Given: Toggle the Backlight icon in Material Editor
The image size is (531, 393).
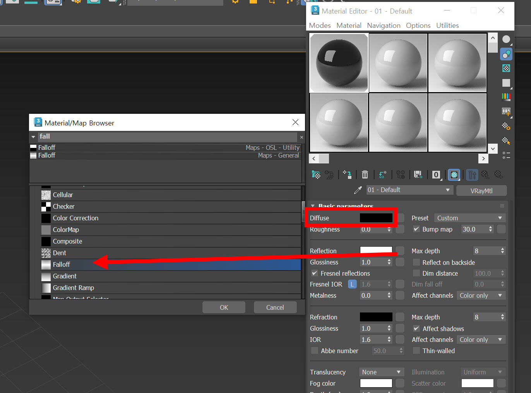Looking at the screenshot, I should pos(506,54).
